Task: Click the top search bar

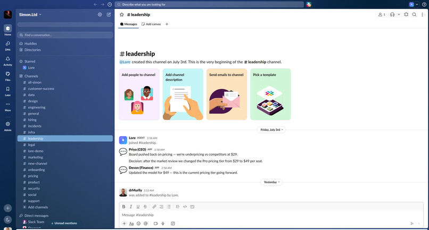Action: pyautogui.click(x=209, y=4)
